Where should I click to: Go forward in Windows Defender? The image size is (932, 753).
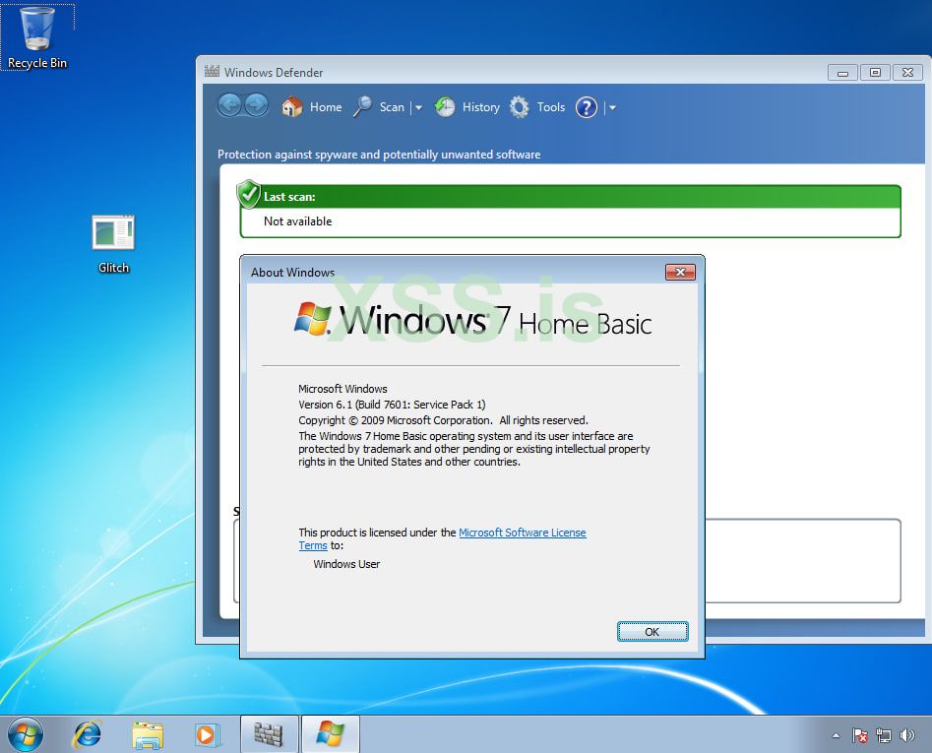[x=256, y=106]
